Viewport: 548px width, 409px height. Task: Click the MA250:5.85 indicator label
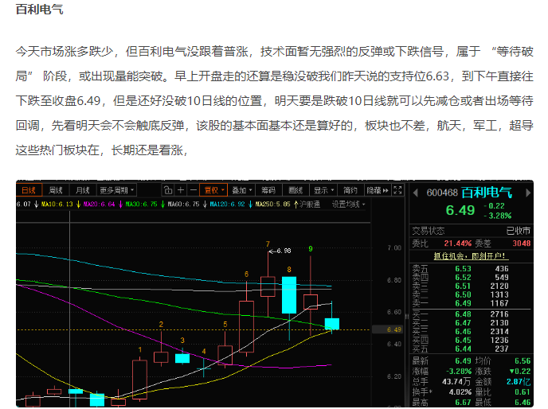click(273, 204)
